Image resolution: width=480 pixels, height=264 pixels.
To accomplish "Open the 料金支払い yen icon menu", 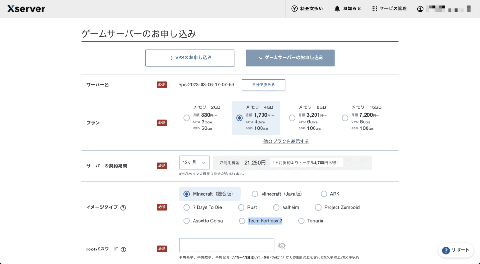I will [307, 8].
